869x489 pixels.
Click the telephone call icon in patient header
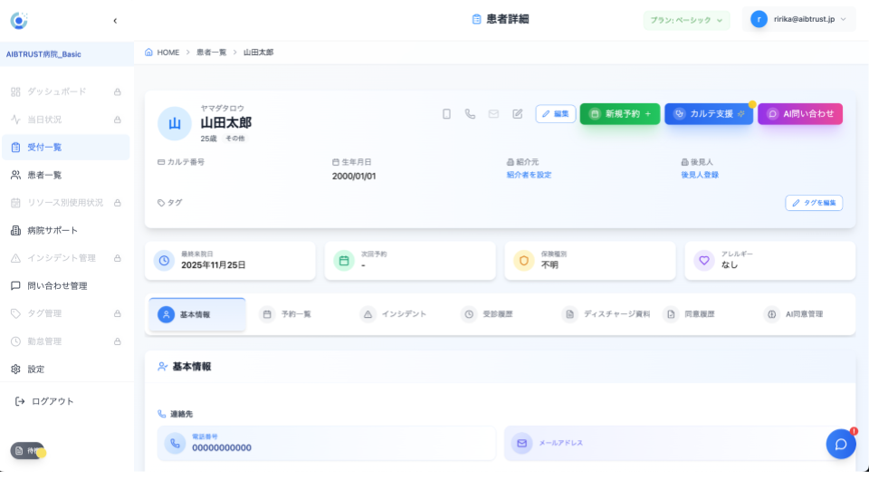(x=470, y=114)
